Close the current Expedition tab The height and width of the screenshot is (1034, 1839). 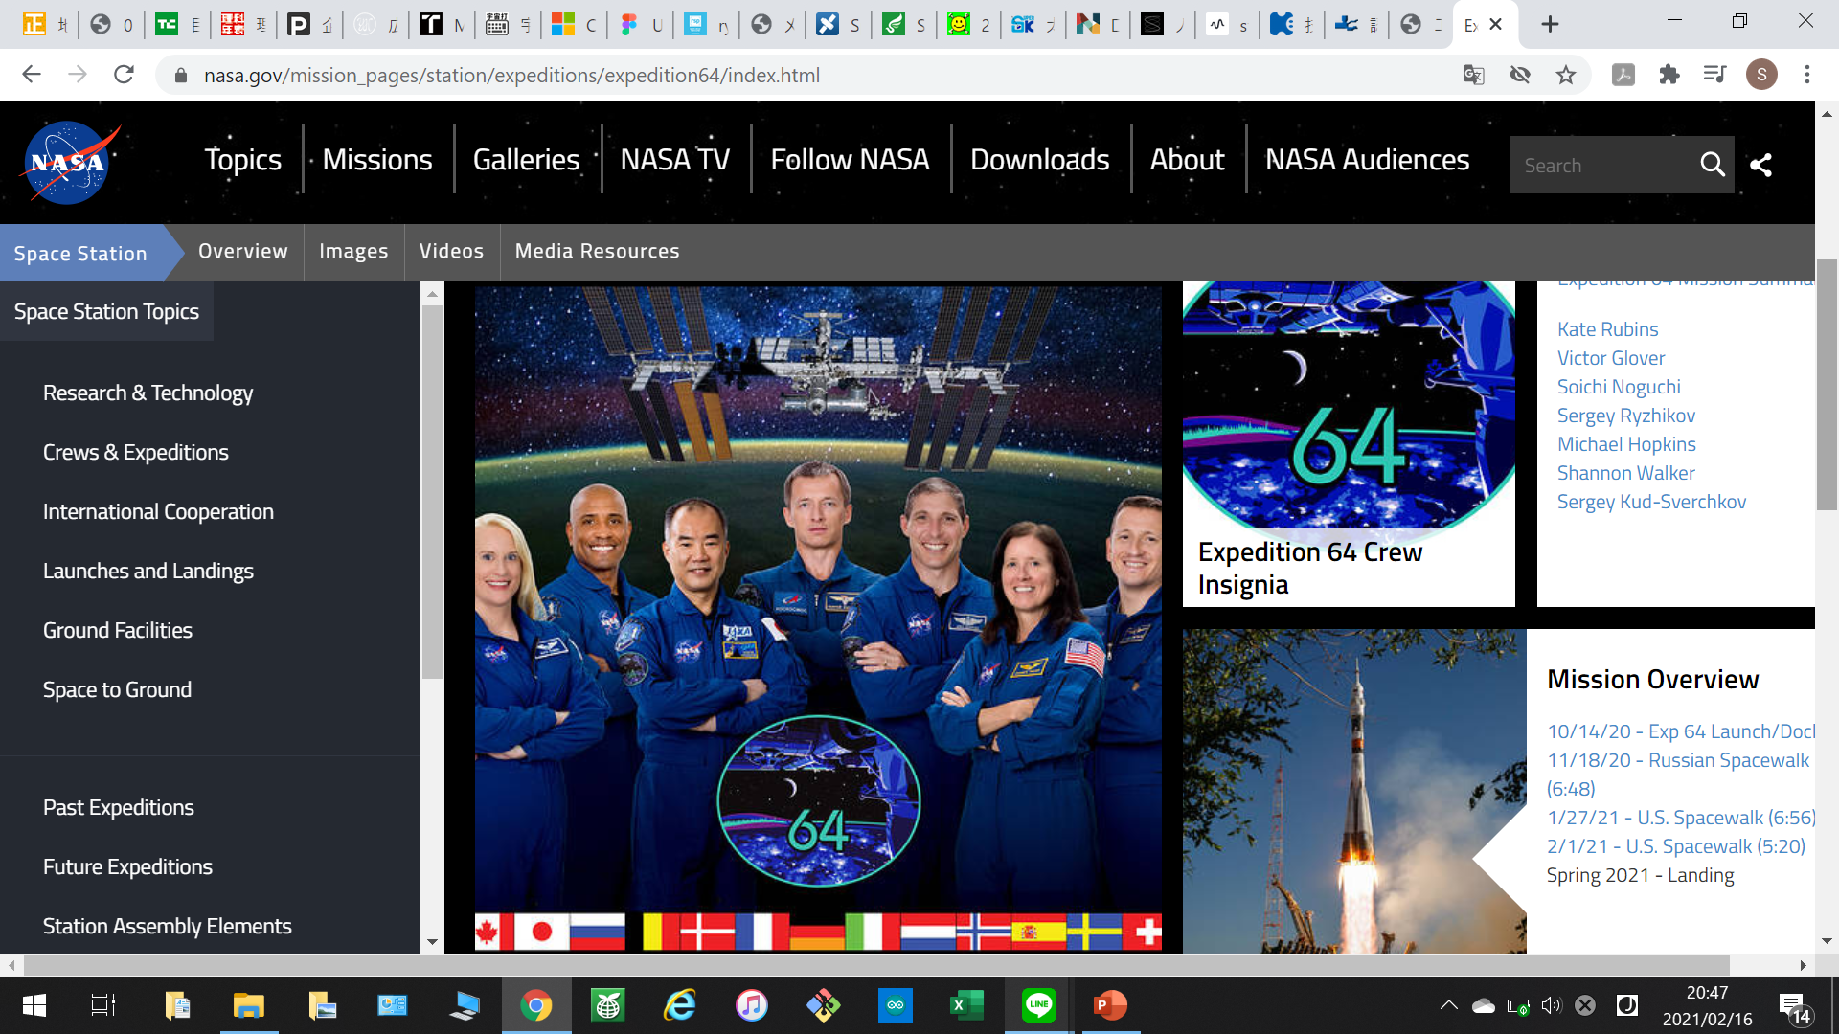[1496, 24]
